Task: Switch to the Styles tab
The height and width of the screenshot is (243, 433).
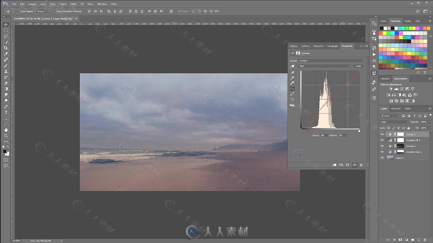Action: click(408, 21)
